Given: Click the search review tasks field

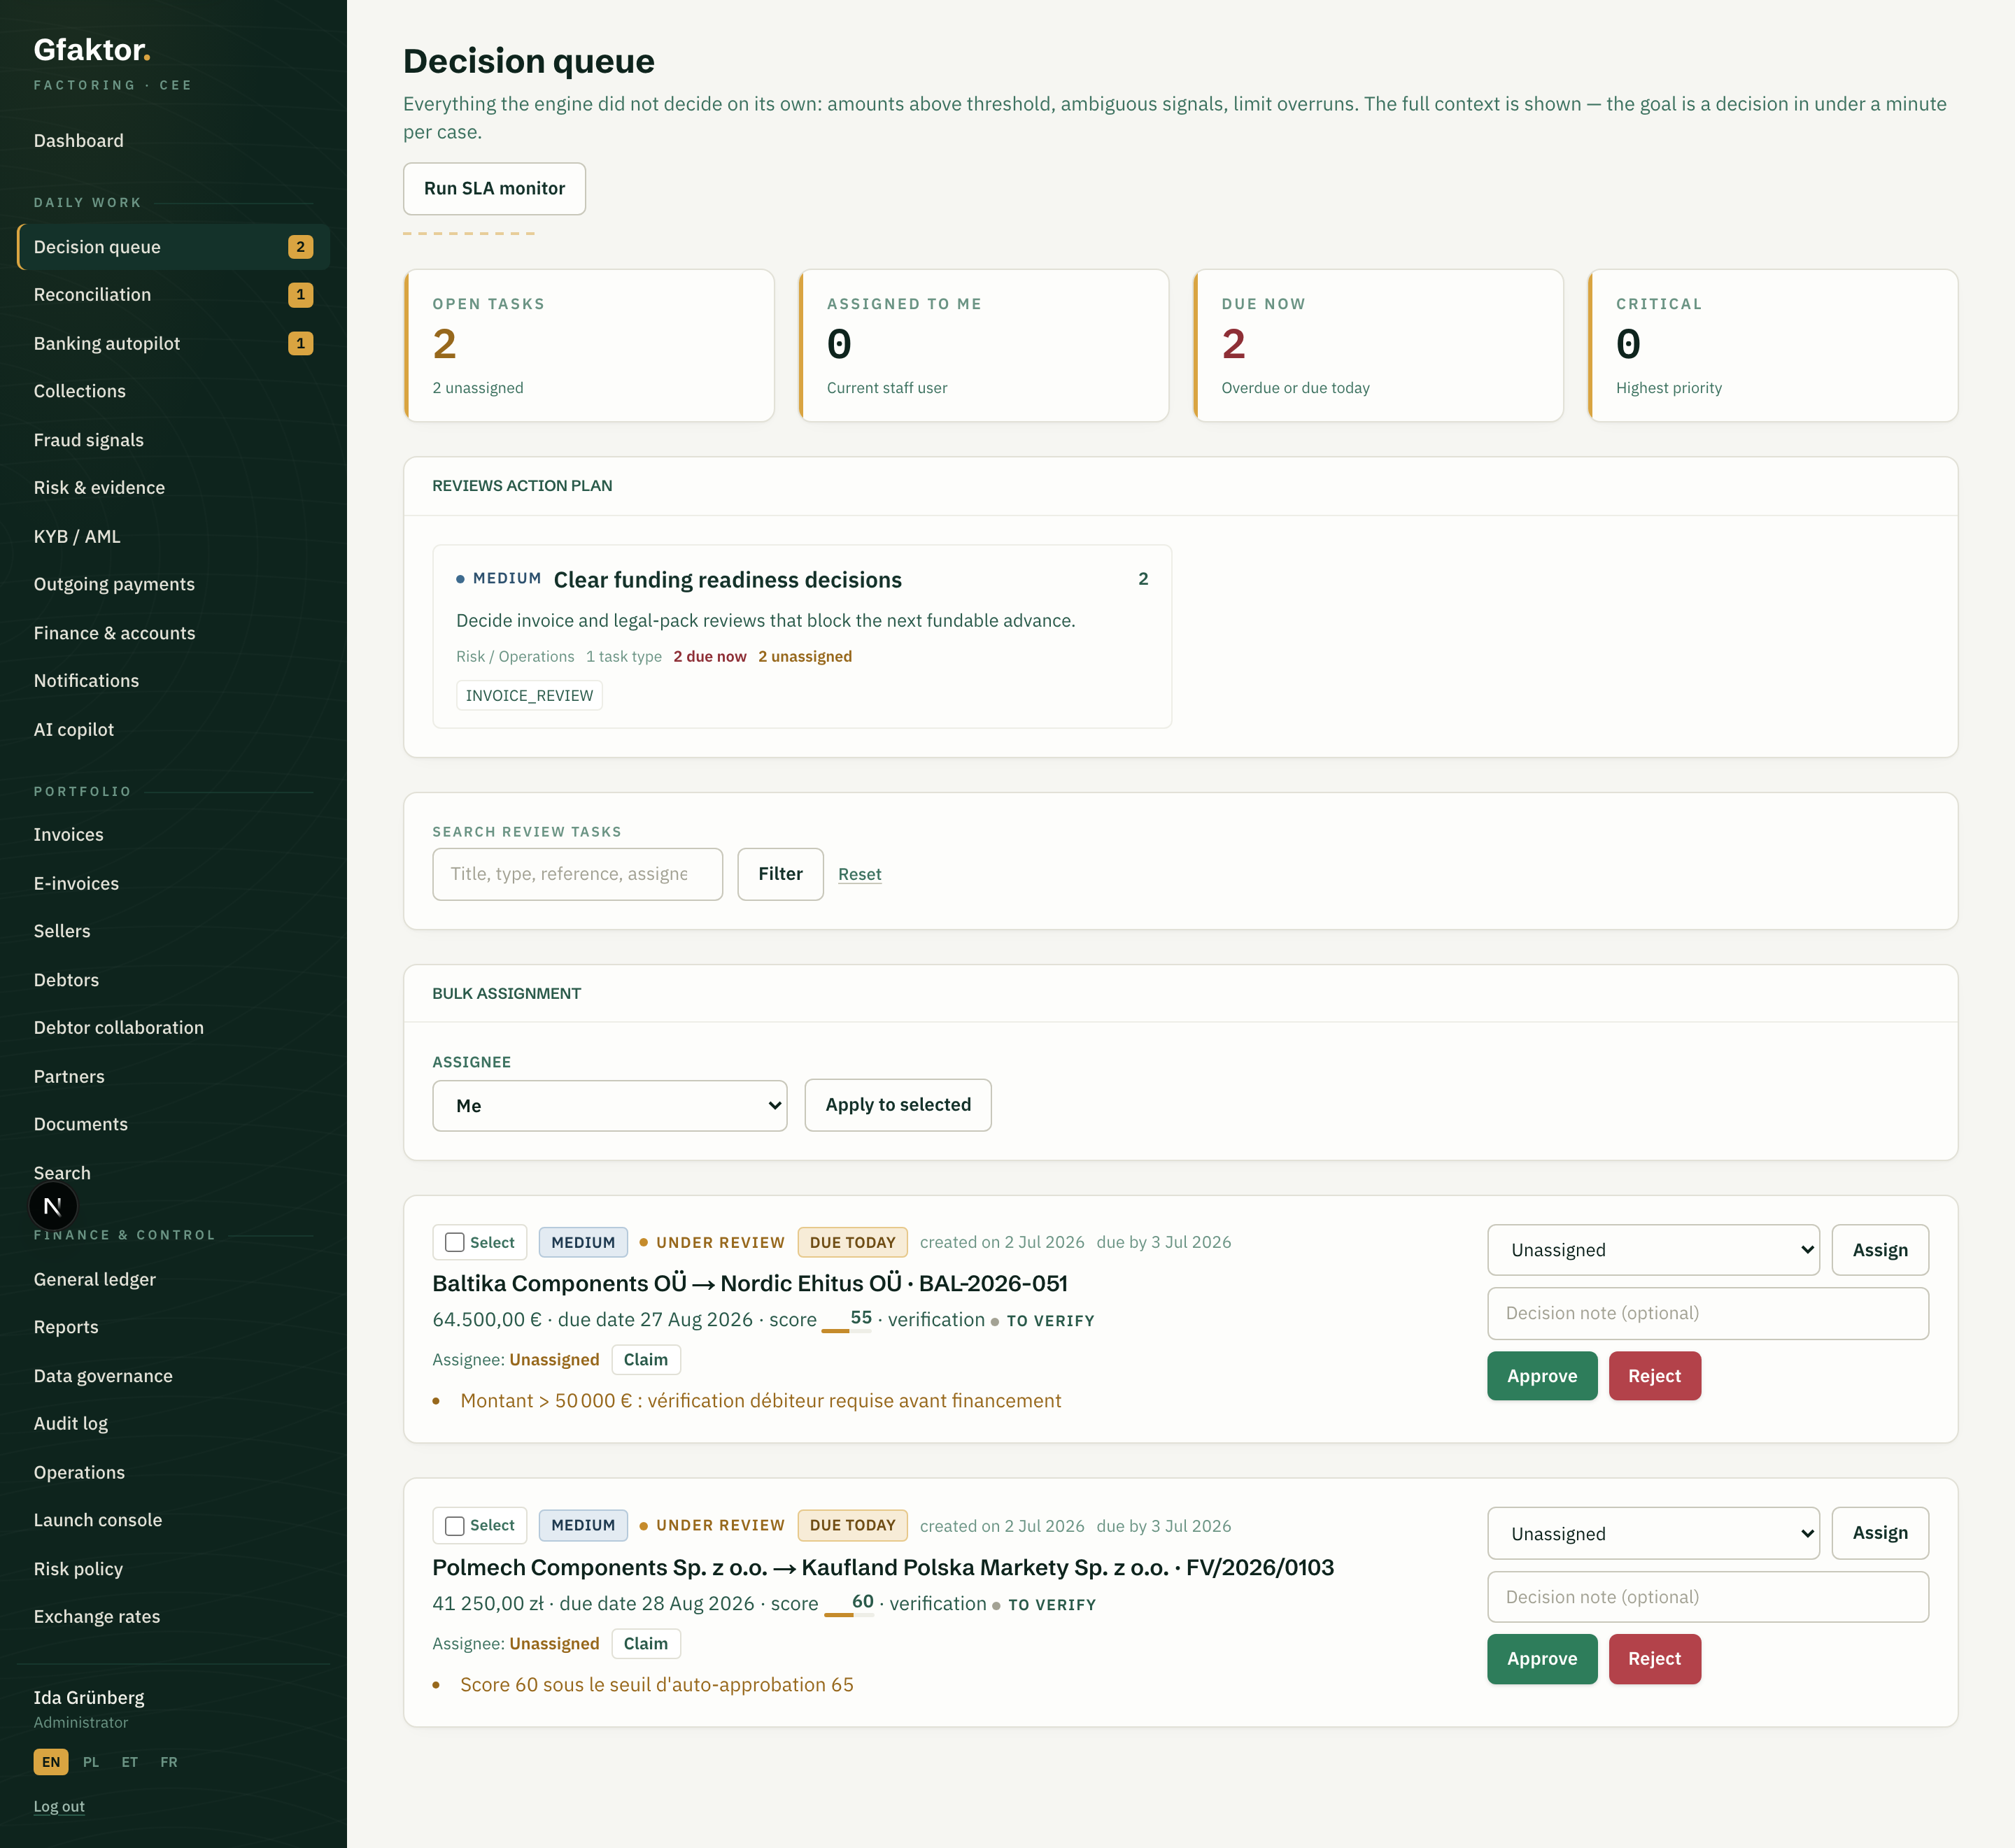Looking at the screenshot, I should [577, 874].
